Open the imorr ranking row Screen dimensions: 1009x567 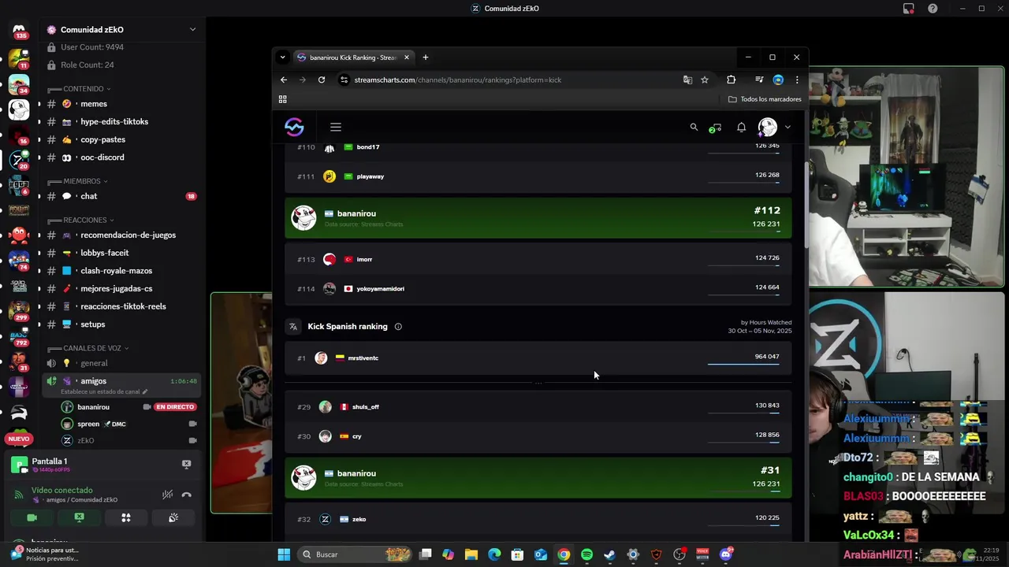coord(538,259)
